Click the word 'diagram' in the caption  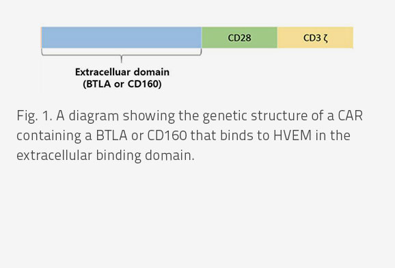tap(94, 116)
